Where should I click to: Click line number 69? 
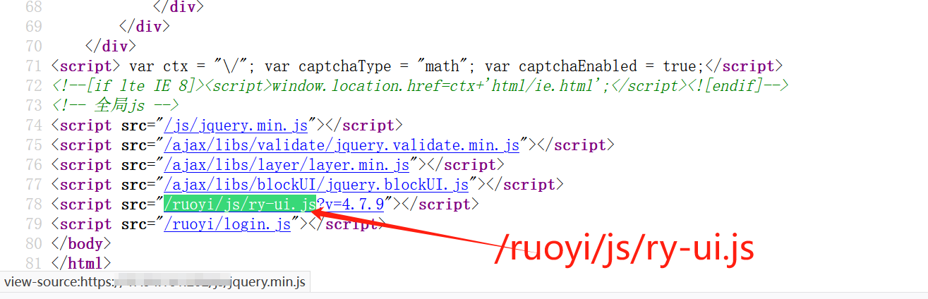[x=34, y=27]
